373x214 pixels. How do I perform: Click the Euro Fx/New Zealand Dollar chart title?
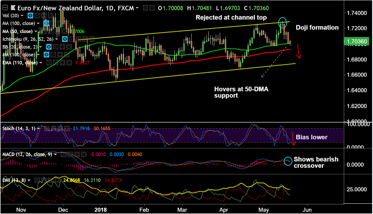76,8
